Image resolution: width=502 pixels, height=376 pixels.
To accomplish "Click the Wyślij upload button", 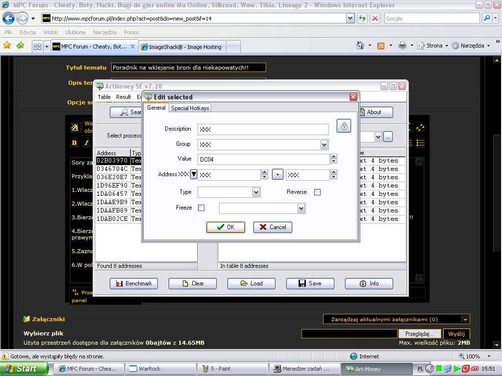I will (x=456, y=334).
